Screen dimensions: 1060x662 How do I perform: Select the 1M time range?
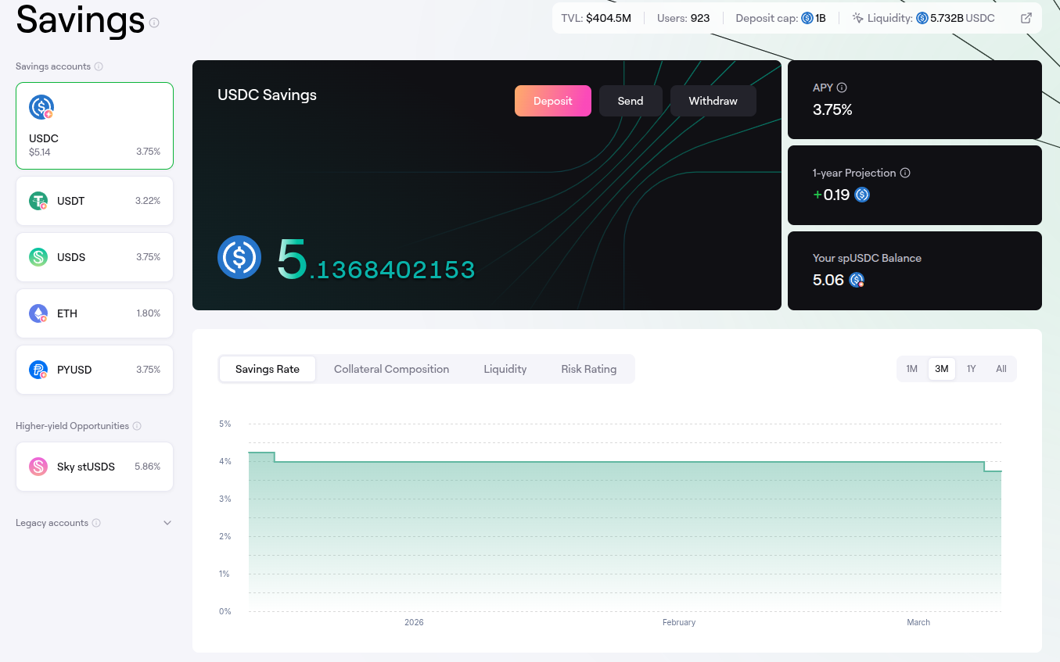pos(911,369)
